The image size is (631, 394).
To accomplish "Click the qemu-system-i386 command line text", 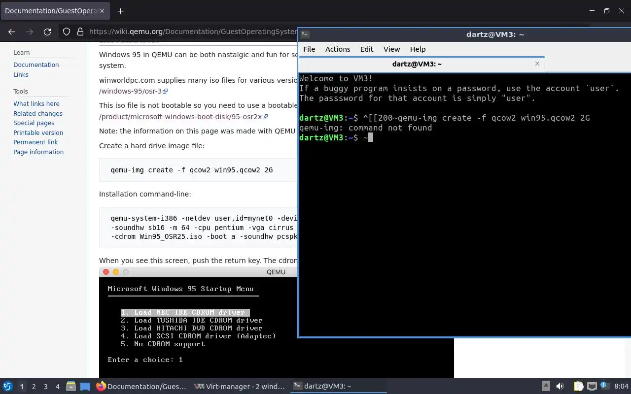I will click(x=204, y=228).
